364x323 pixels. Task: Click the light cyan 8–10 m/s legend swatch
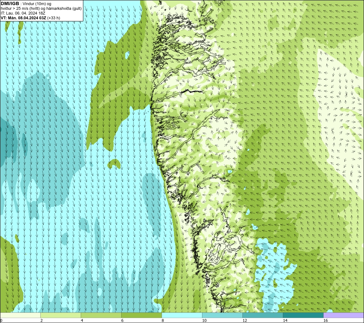pos(182,315)
